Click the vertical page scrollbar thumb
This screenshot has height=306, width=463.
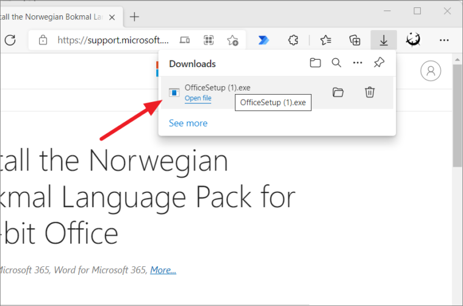(458, 115)
